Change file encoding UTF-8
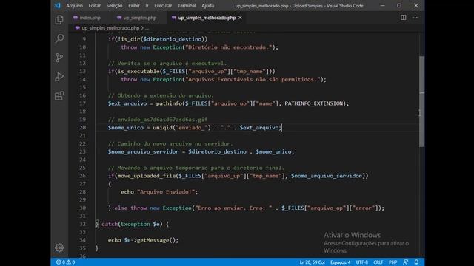Viewport: 474px width, 266px height. coord(361,262)
